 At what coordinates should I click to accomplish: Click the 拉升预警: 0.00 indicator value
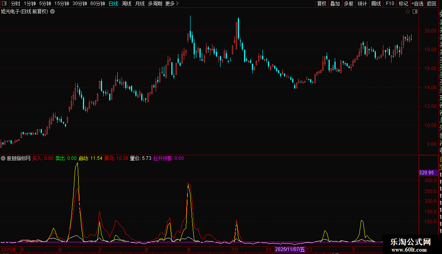[169, 158]
